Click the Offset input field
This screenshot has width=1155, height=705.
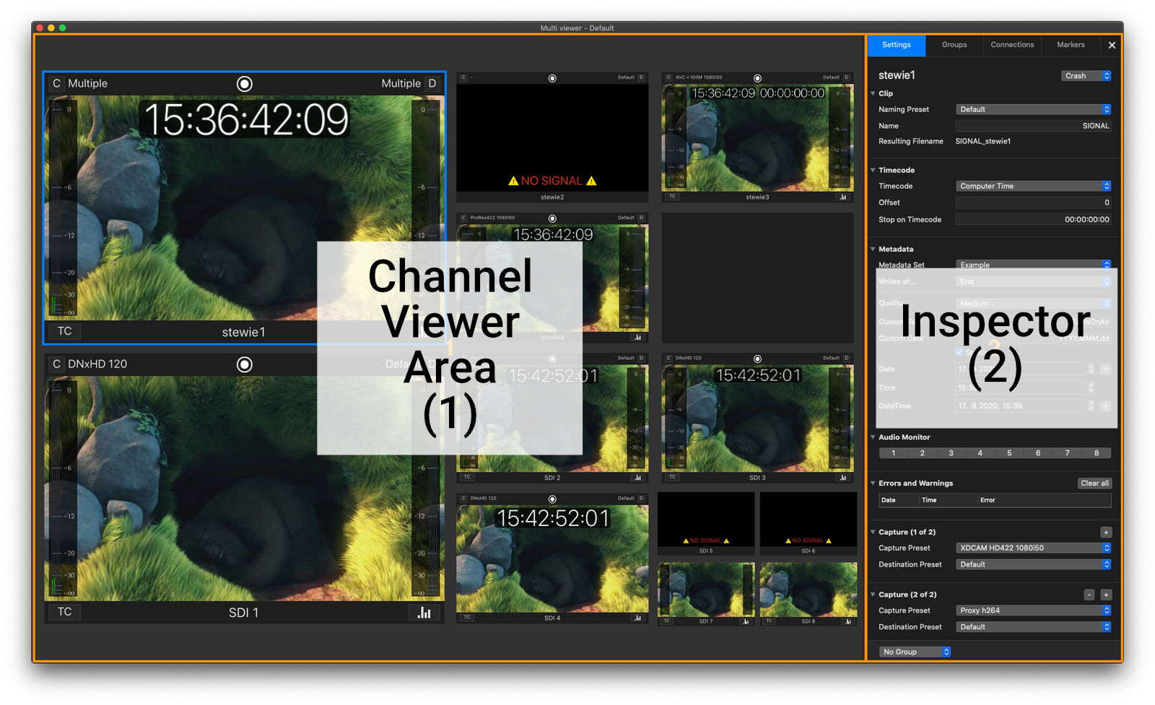click(1033, 203)
